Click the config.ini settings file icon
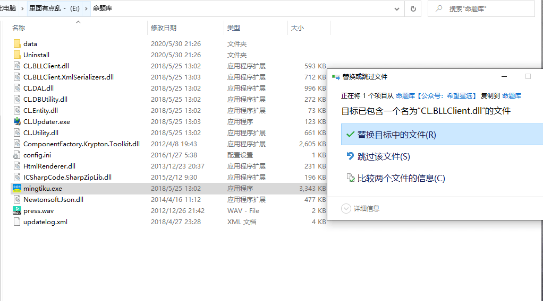Screen dimensions: 543x301 pyautogui.click(x=17, y=155)
